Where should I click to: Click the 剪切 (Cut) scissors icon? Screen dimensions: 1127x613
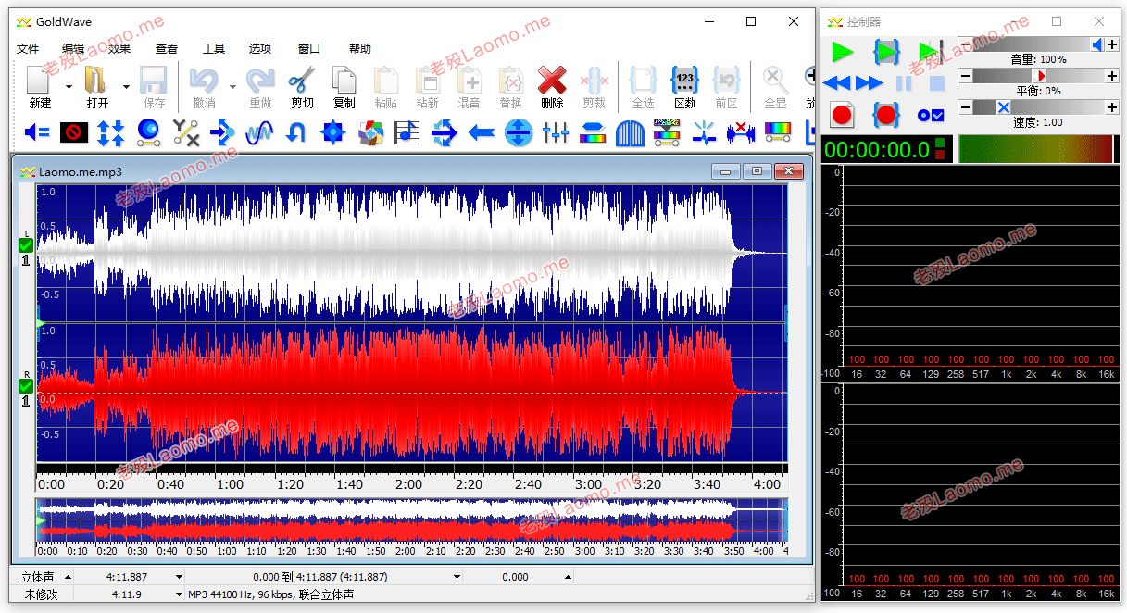click(x=302, y=81)
